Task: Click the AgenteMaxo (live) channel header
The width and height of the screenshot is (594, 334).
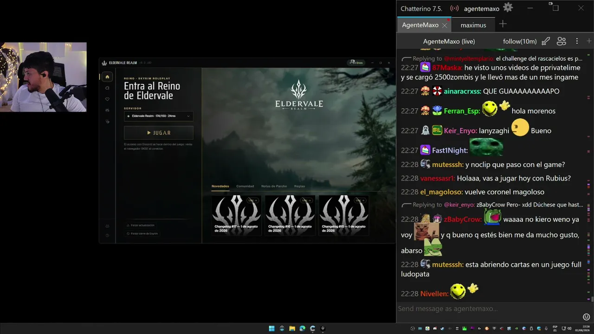Action: click(449, 41)
